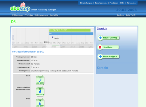Click the 2008 year label in month band

(x=46, y=42)
